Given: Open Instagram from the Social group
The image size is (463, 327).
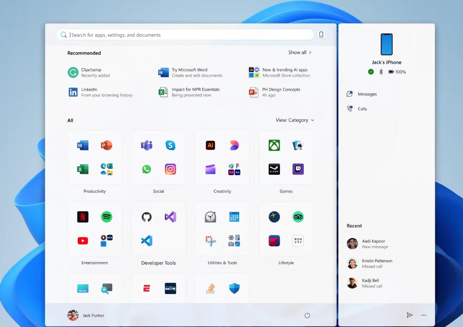Looking at the screenshot, I should (x=170, y=169).
